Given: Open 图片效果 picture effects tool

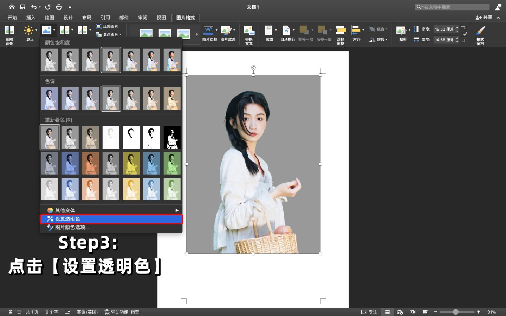Looking at the screenshot, I should coord(228,33).
